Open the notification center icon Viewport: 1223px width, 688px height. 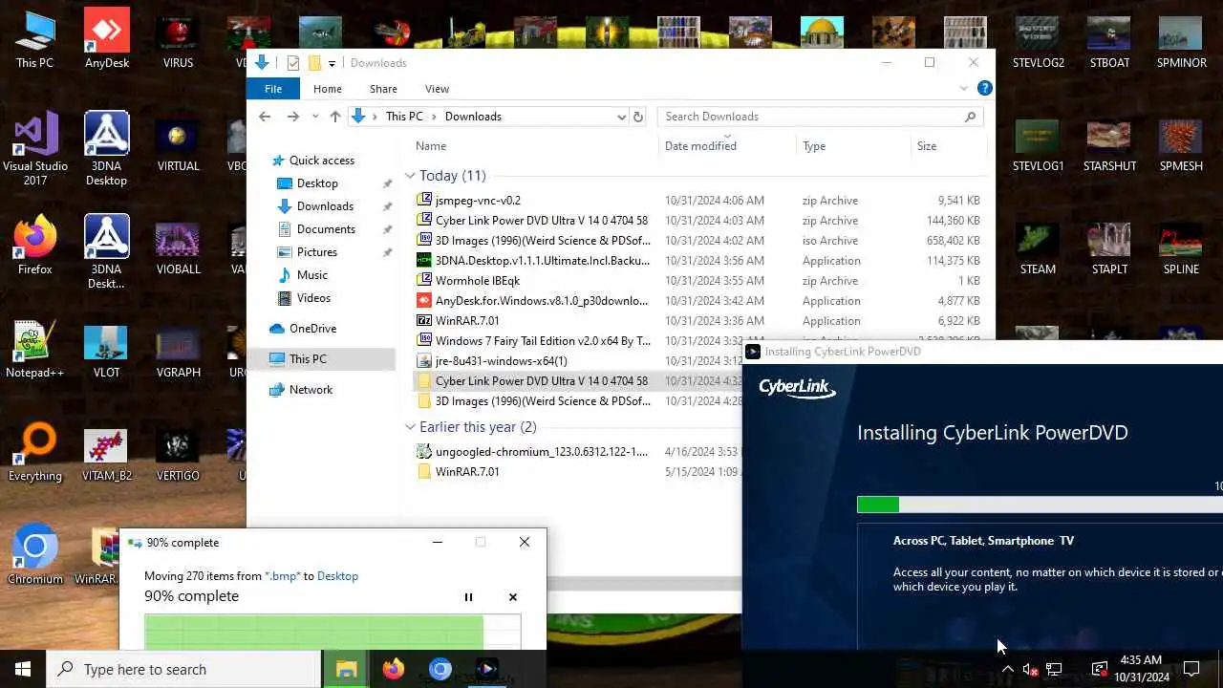(x=1191, y=669)
